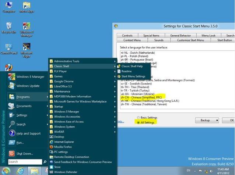Open the Recycle Bin desktop icon
The height and width of the screenshot is (175, 235).
tap(8, 27)
